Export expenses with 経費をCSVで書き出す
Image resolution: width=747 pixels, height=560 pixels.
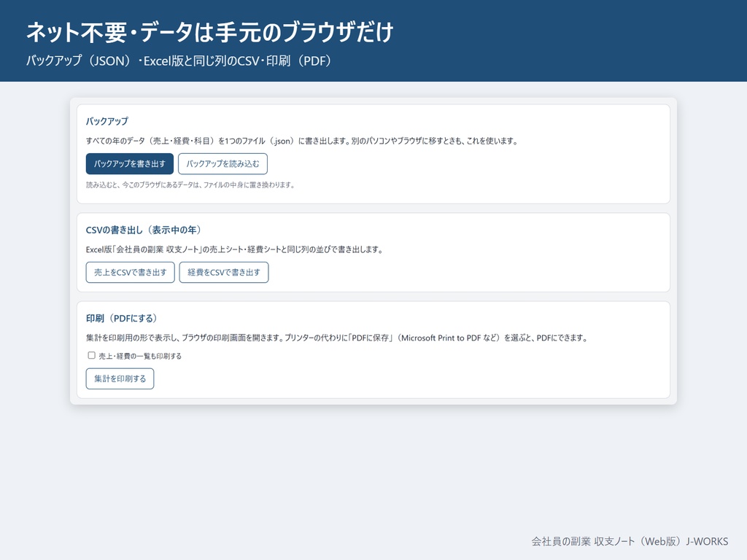(224, 273)
